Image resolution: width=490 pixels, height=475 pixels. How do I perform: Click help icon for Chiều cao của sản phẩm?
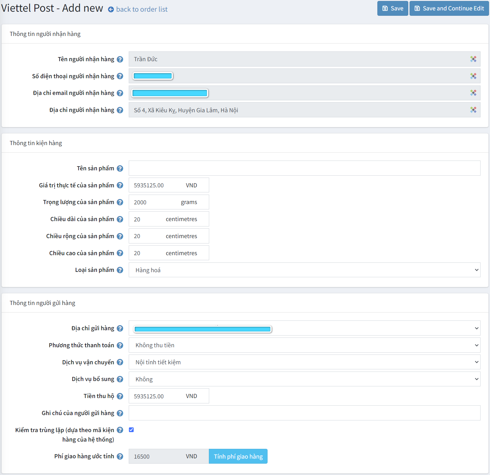(x=120, y=253)
